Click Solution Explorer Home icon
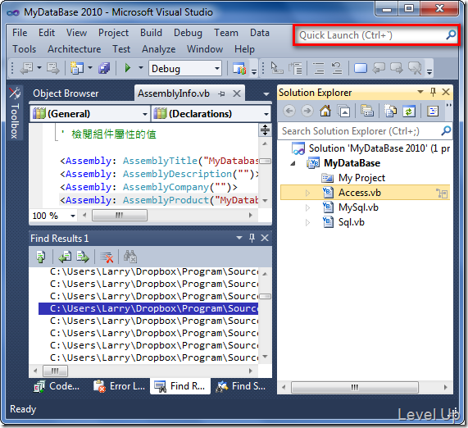This screenshot has width=468, height=428. tap(325, 112)
